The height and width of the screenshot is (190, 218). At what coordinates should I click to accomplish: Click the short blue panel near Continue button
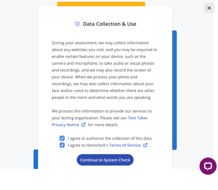click(36, 159)
